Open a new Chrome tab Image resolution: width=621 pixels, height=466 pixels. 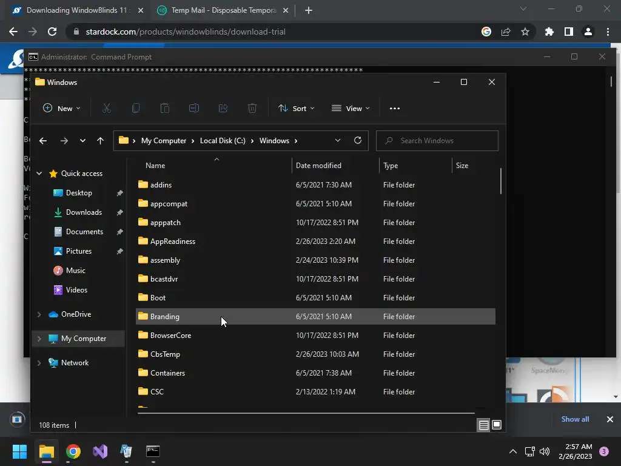point(309,10)
